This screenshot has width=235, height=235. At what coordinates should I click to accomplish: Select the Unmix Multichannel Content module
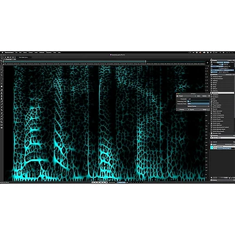point(223,127)
